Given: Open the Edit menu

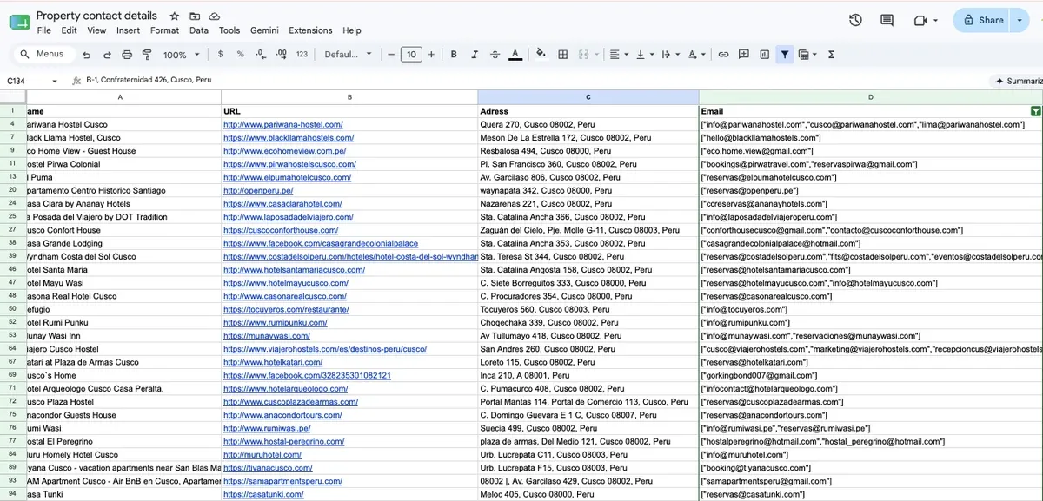Looking at the screenshot, I should coord(69,30).
